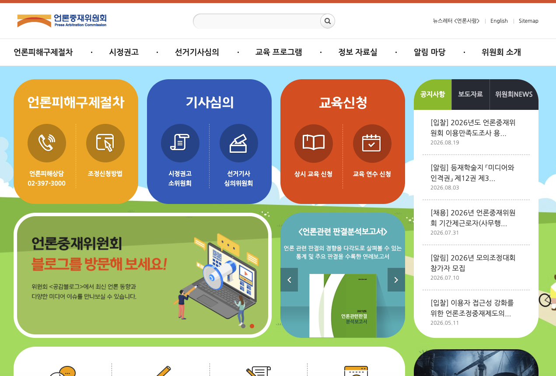Click date 2026.08.19 in notice list
Image resolution: width=556 pixels, height=376 pixels.
click(x=445, y=143)
